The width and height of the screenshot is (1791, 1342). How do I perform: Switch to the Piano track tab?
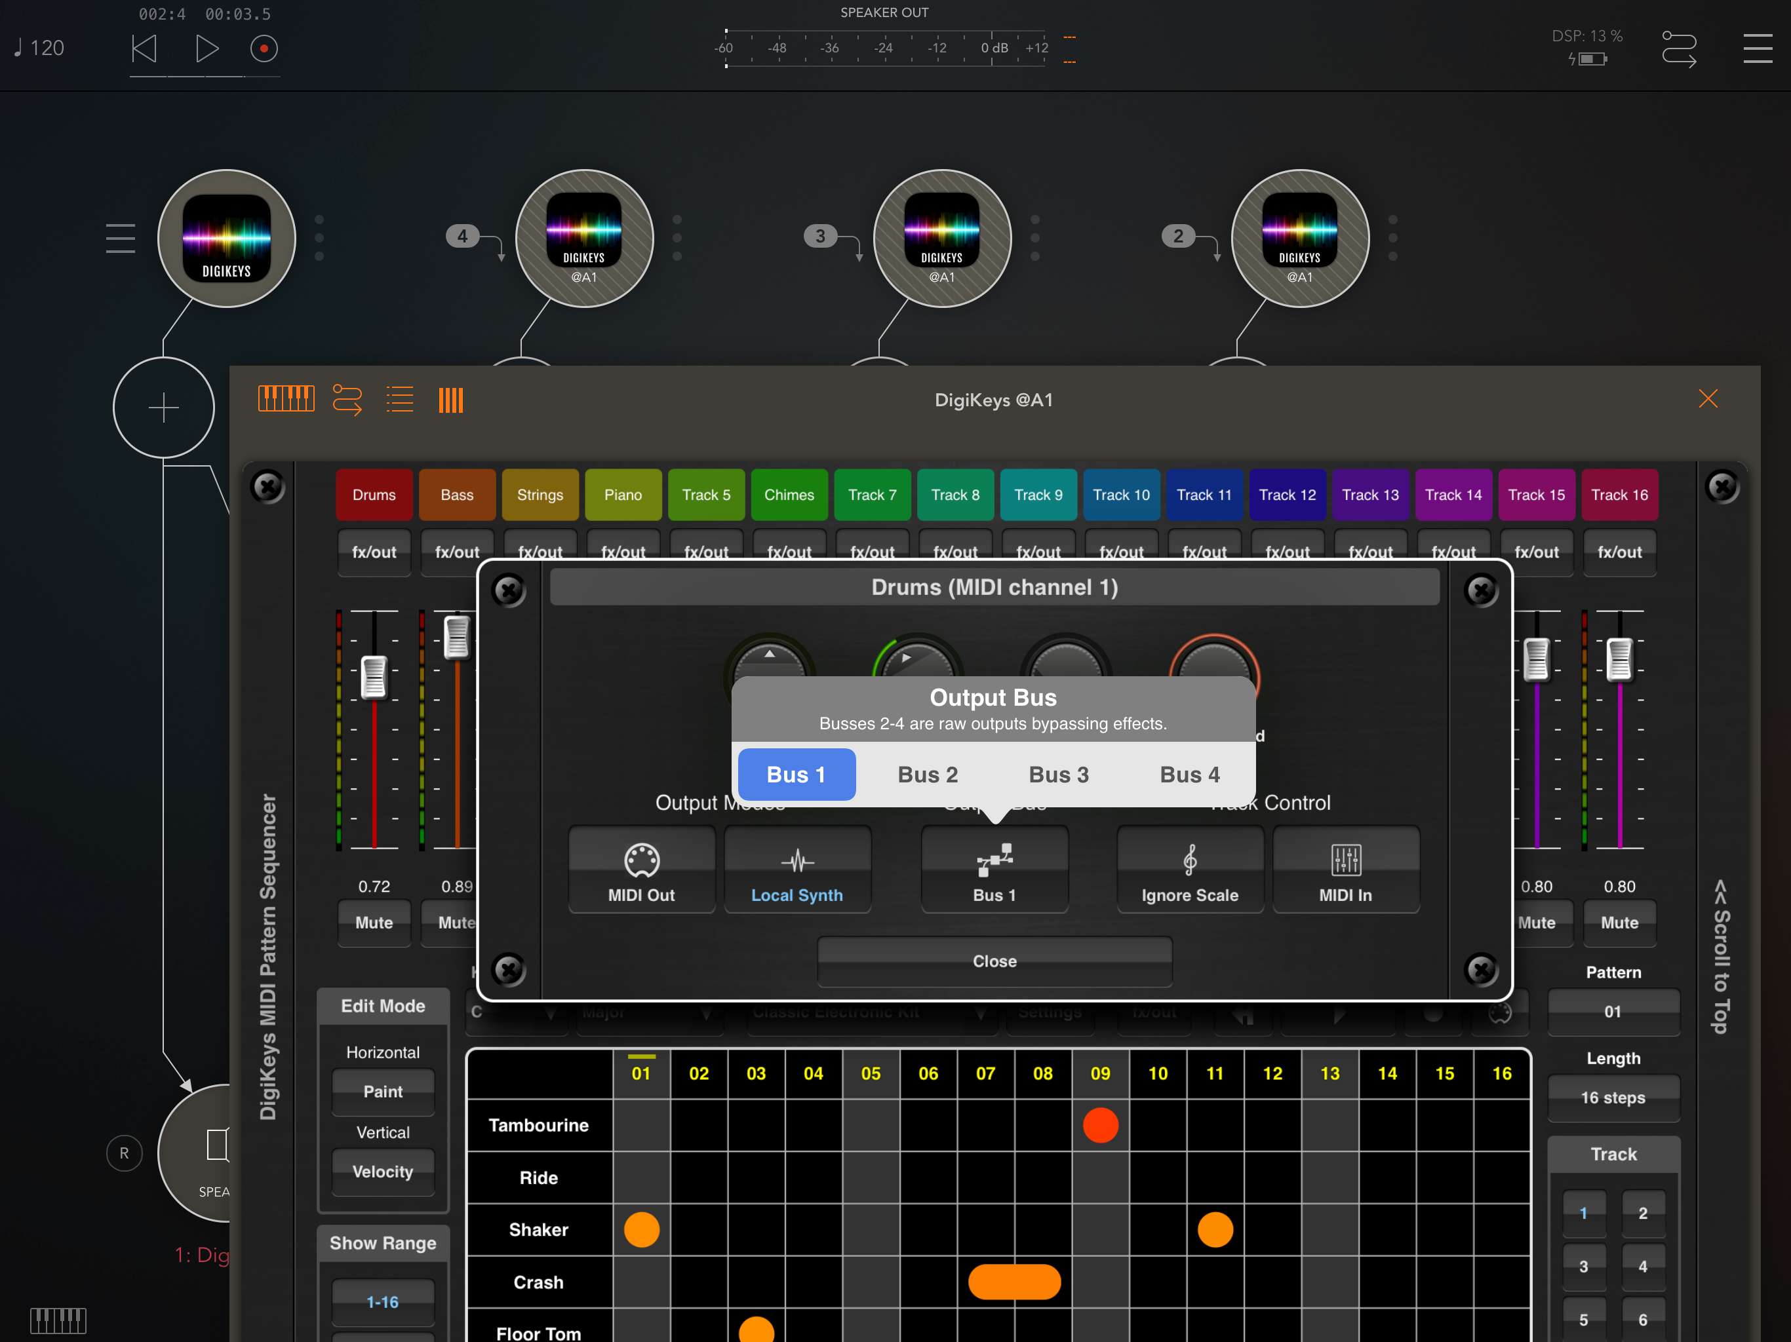[x=623, y=495]
